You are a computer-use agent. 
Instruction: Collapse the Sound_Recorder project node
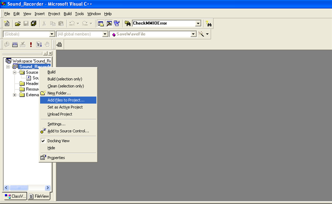coord(8,67)
